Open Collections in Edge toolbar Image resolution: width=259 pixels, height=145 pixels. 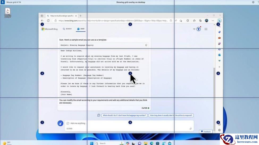200,20
